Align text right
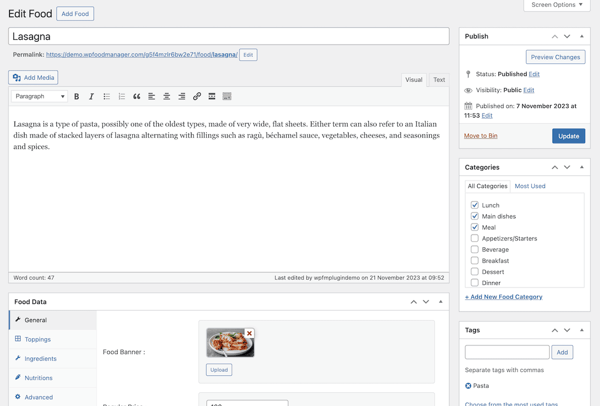 coord(182,96)
